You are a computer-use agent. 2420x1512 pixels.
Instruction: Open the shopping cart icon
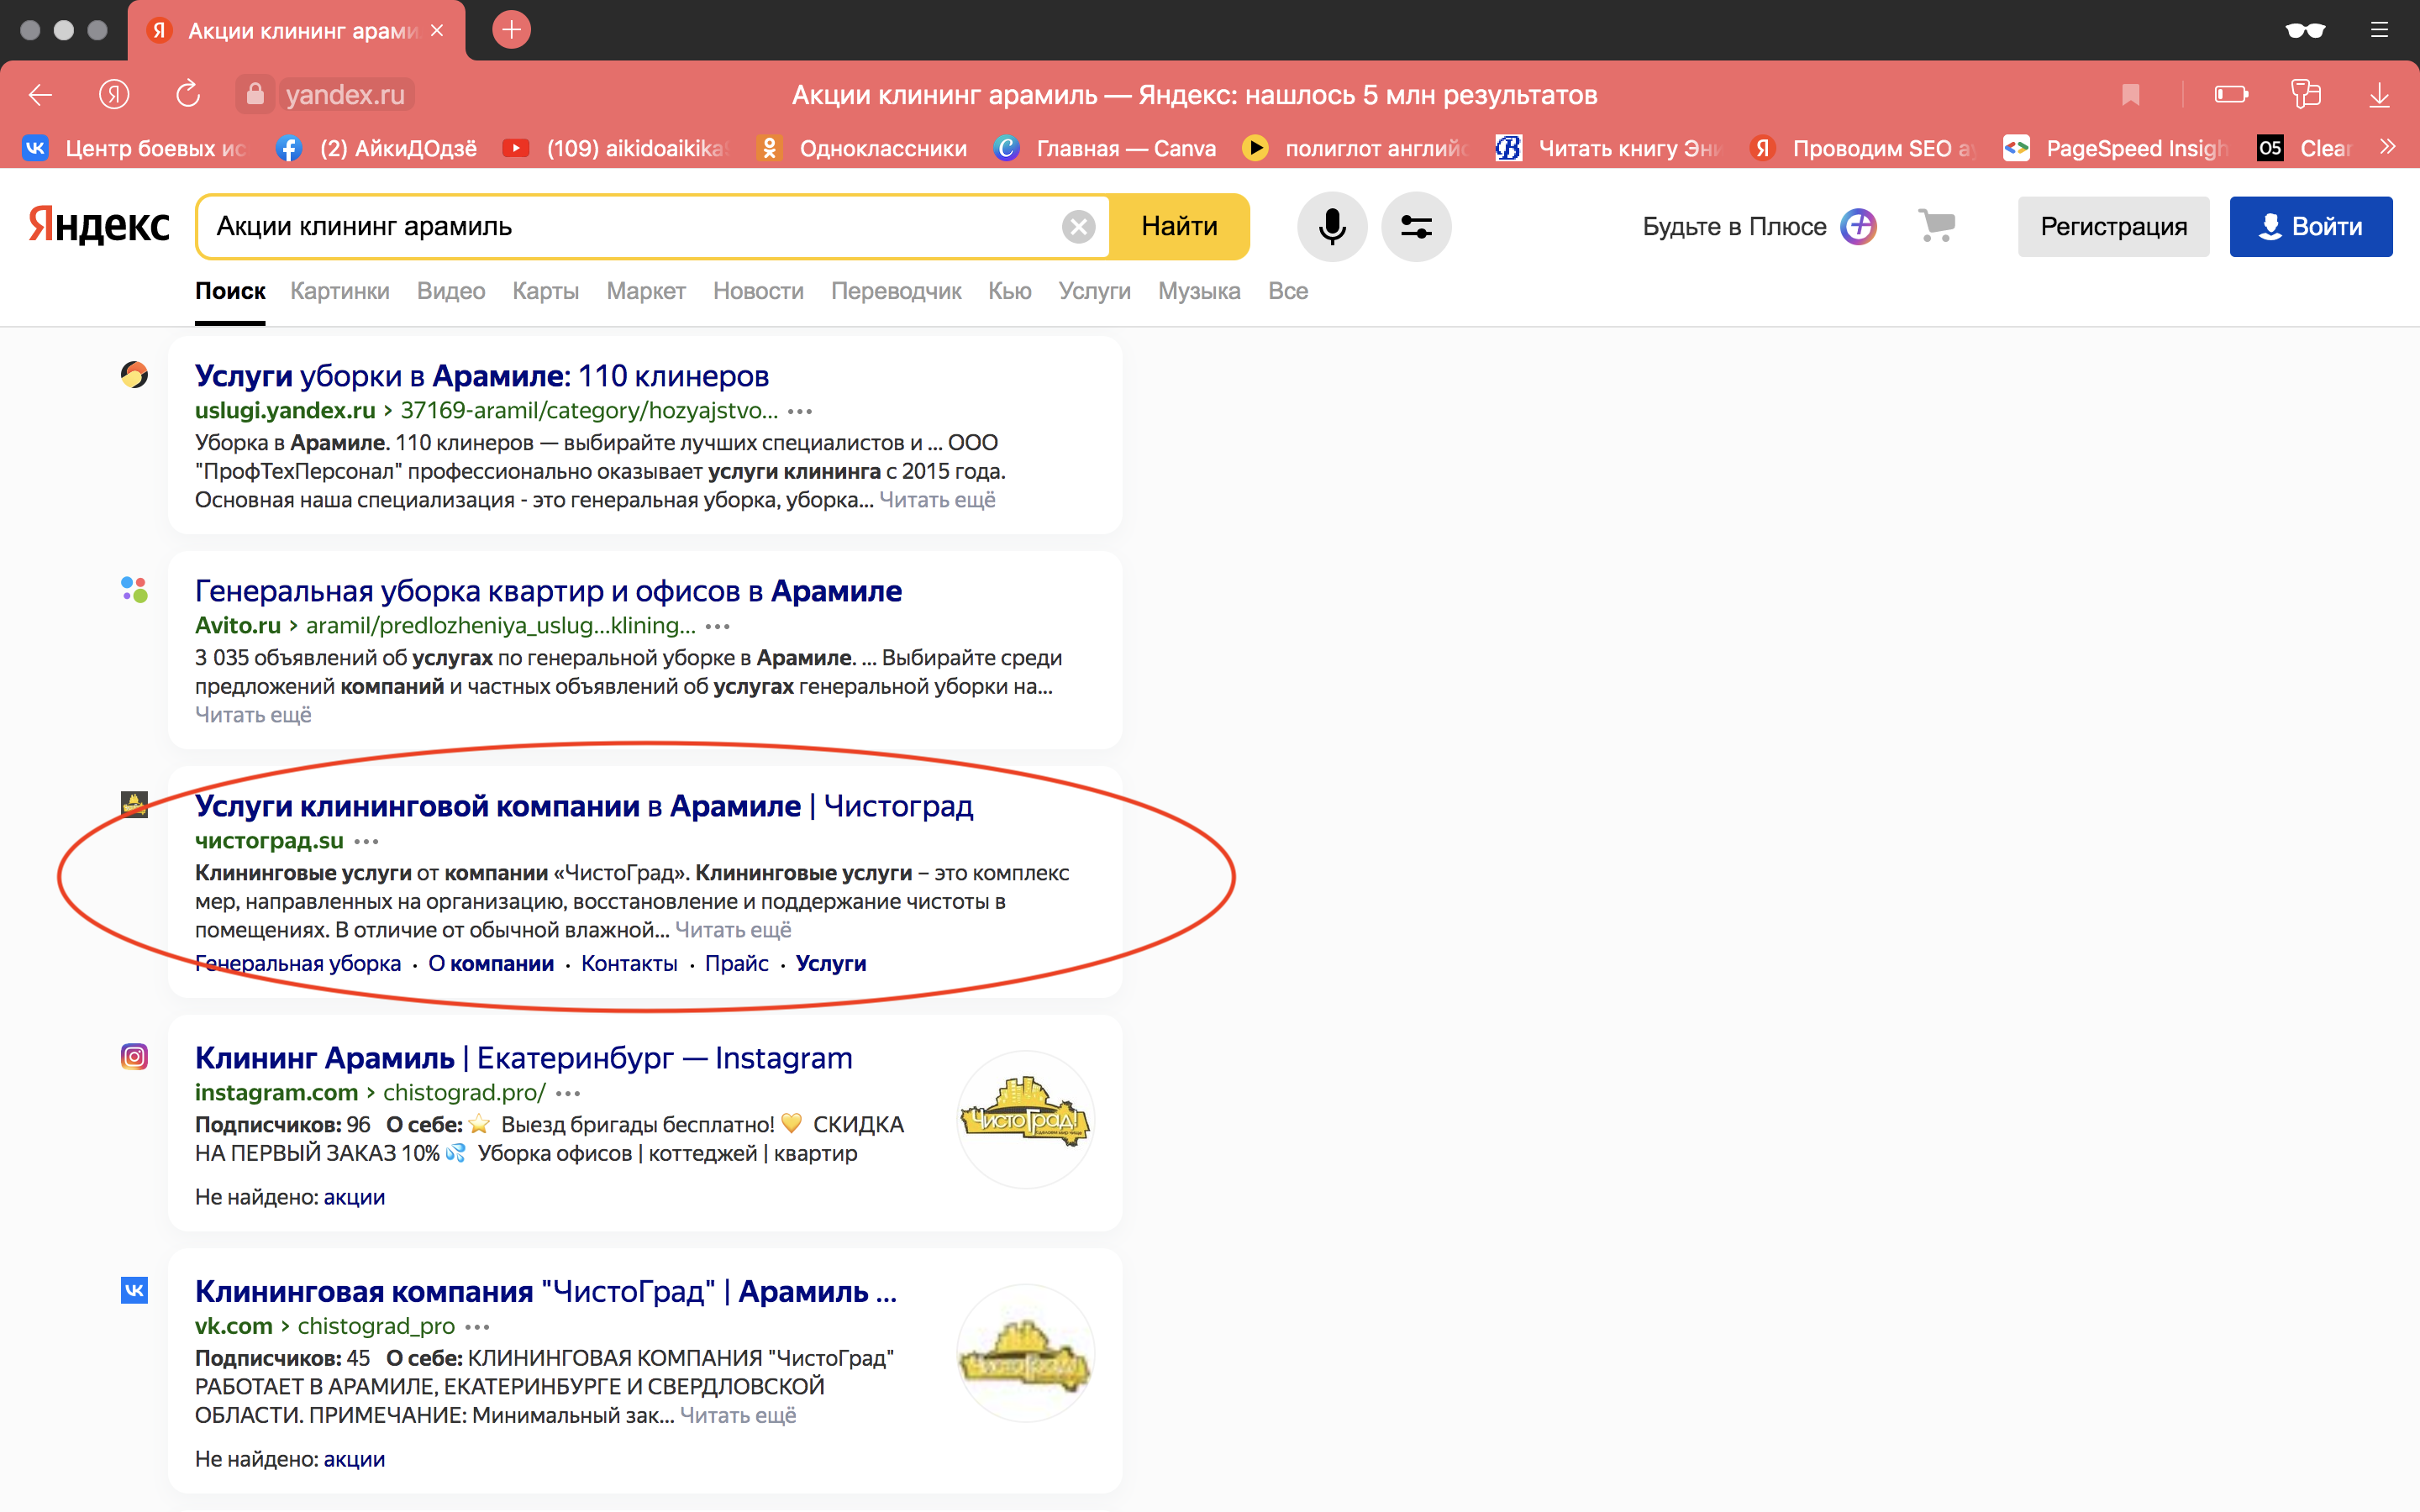click(x=1936, y=225)
